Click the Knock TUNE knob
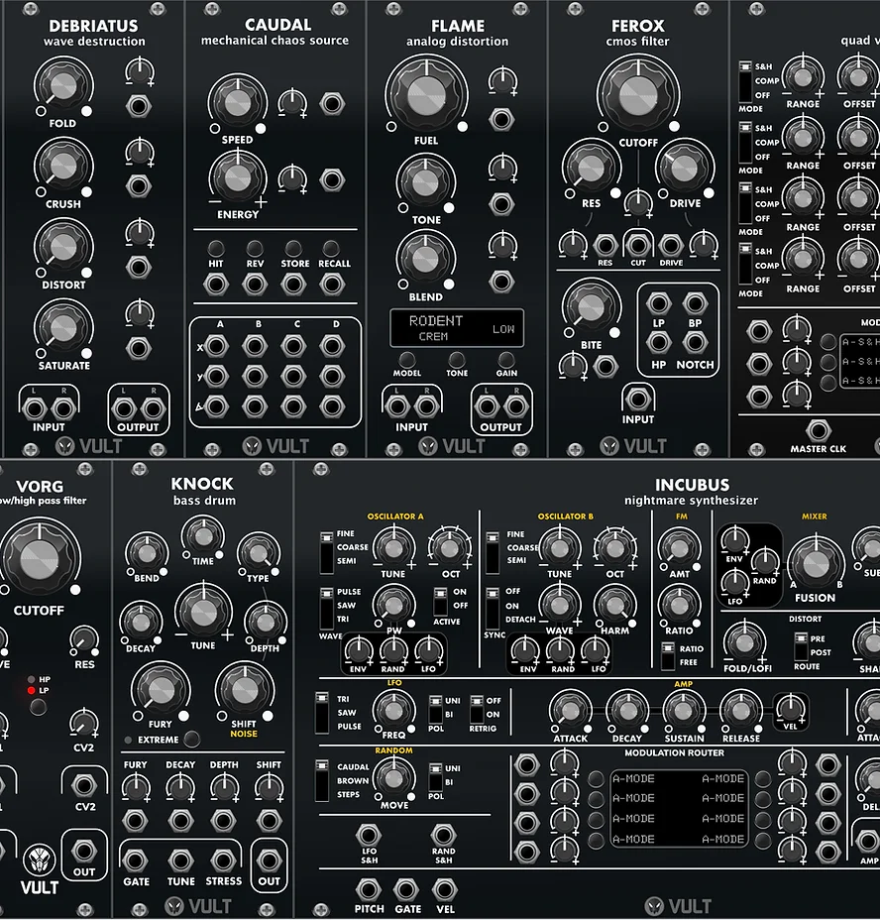The width and height of the screenshot is (880, 920). (203, 612)
